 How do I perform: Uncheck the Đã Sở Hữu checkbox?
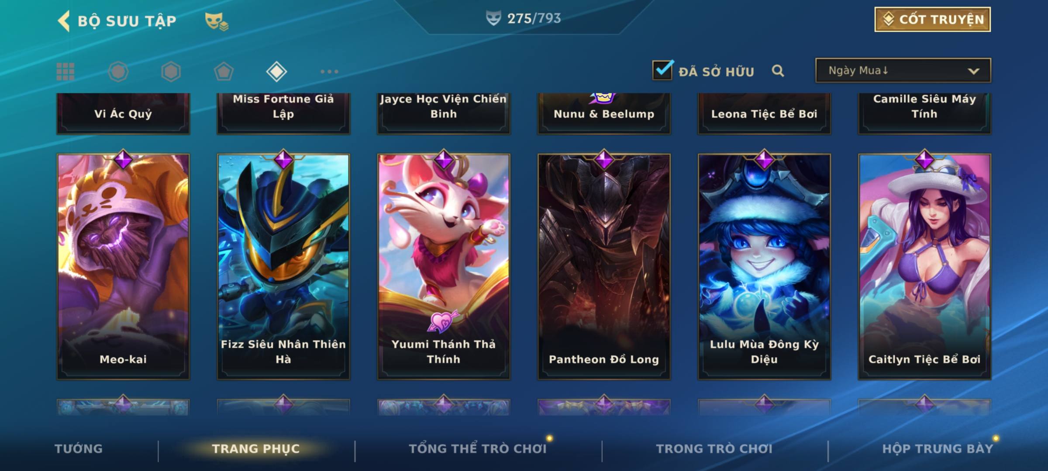662,70
